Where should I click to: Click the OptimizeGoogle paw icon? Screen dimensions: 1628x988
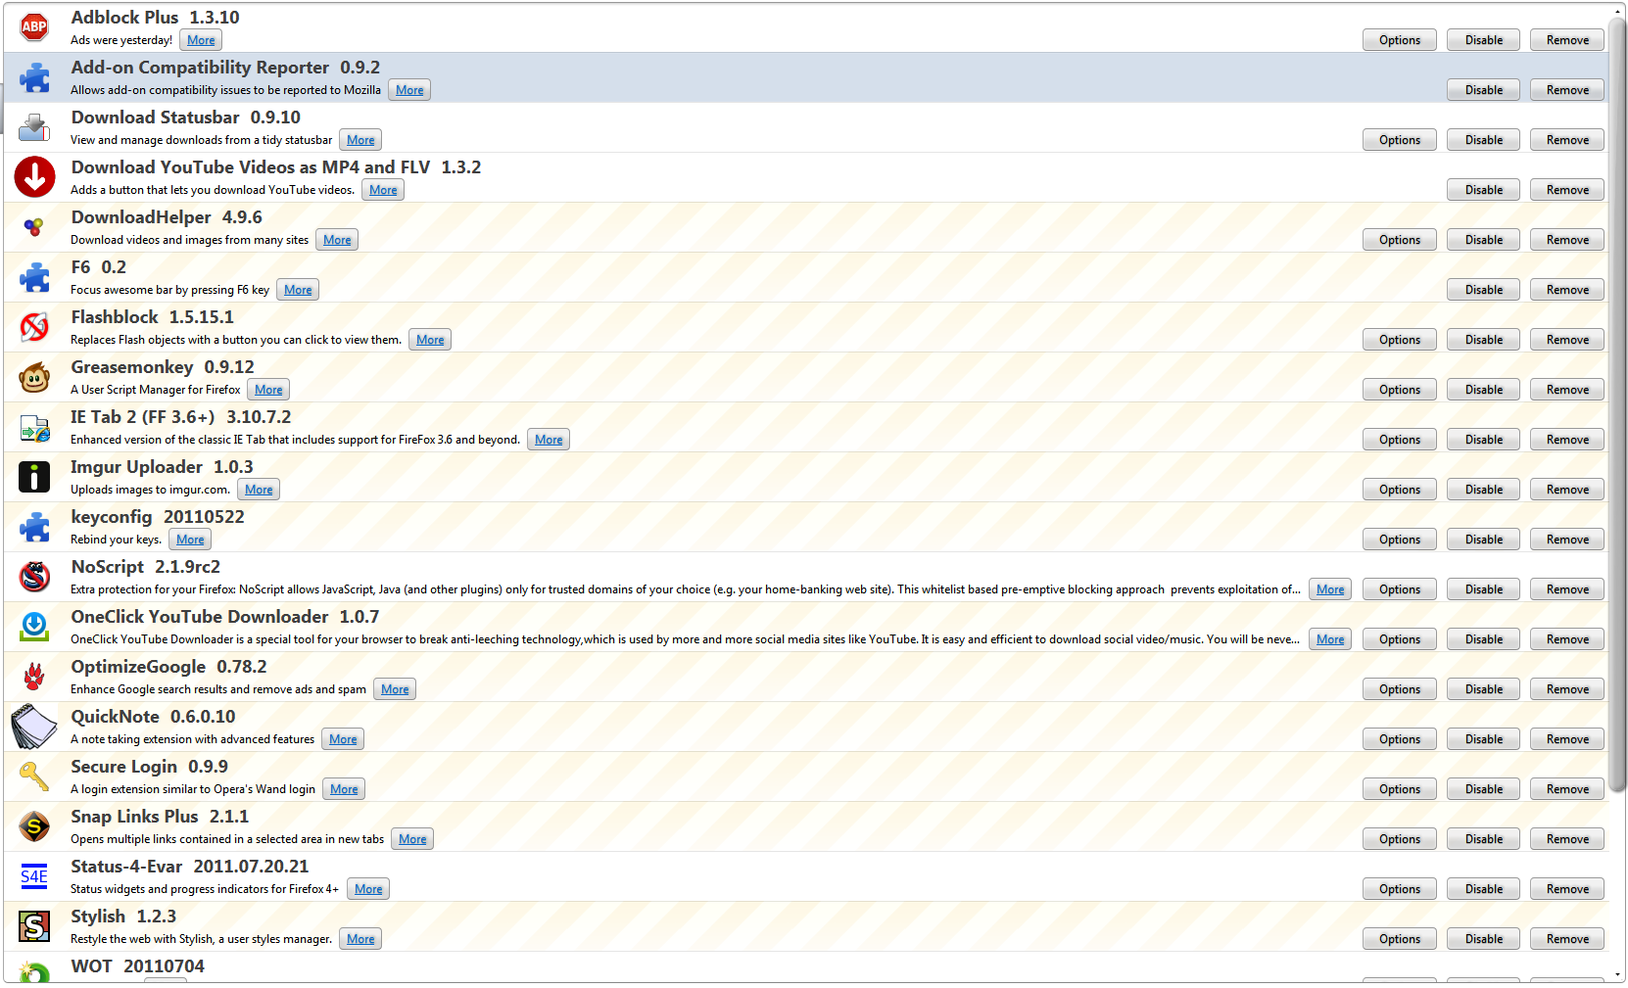tap(34, 677)
